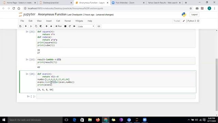The height and width of the screenshot is (123, 218).
Task: Open the View menu
Action: pos(39,21)
